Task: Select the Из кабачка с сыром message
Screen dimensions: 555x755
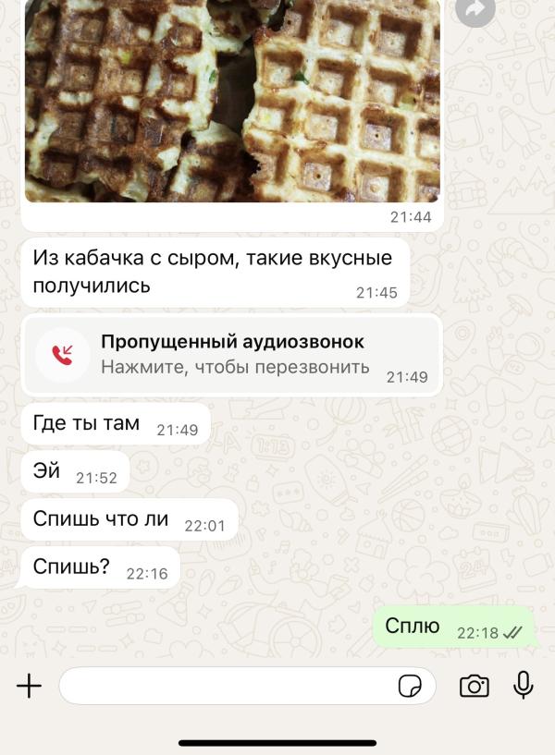Action: 216,272
